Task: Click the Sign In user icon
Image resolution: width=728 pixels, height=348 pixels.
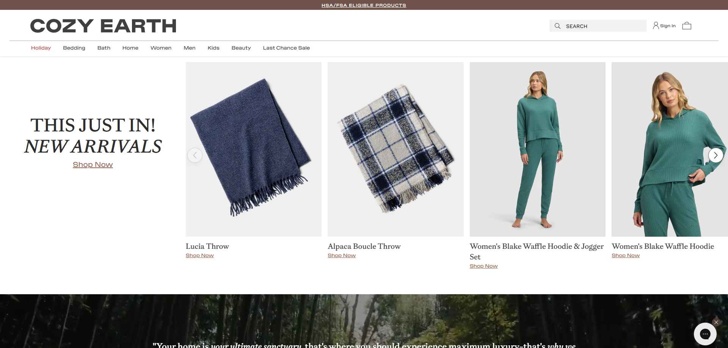Action: [x=656, y=26]
